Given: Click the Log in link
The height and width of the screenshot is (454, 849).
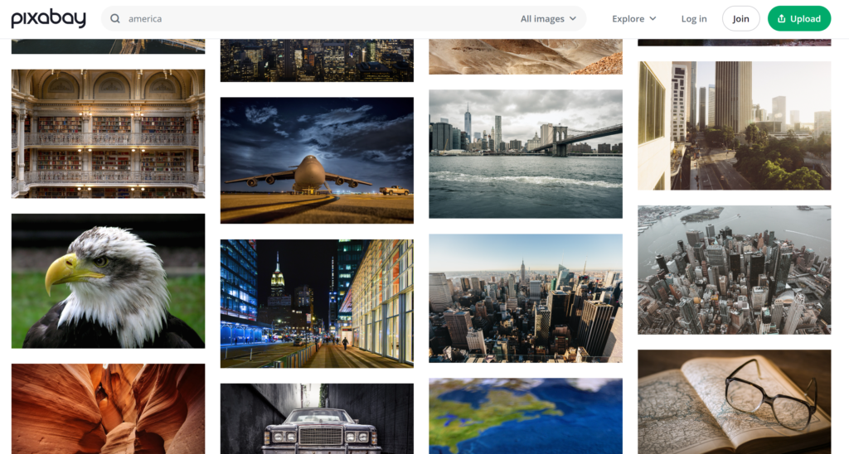Looking at the screenshot, I should click(694, 19).
